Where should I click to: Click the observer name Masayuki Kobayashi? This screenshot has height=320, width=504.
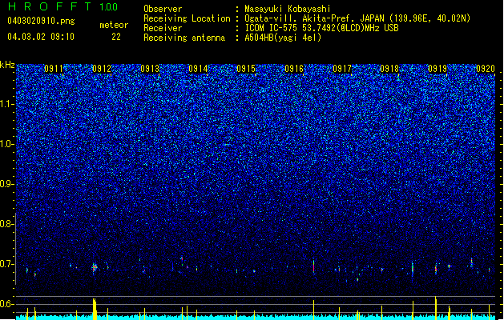pyautogui.click(x=288, y=9)
